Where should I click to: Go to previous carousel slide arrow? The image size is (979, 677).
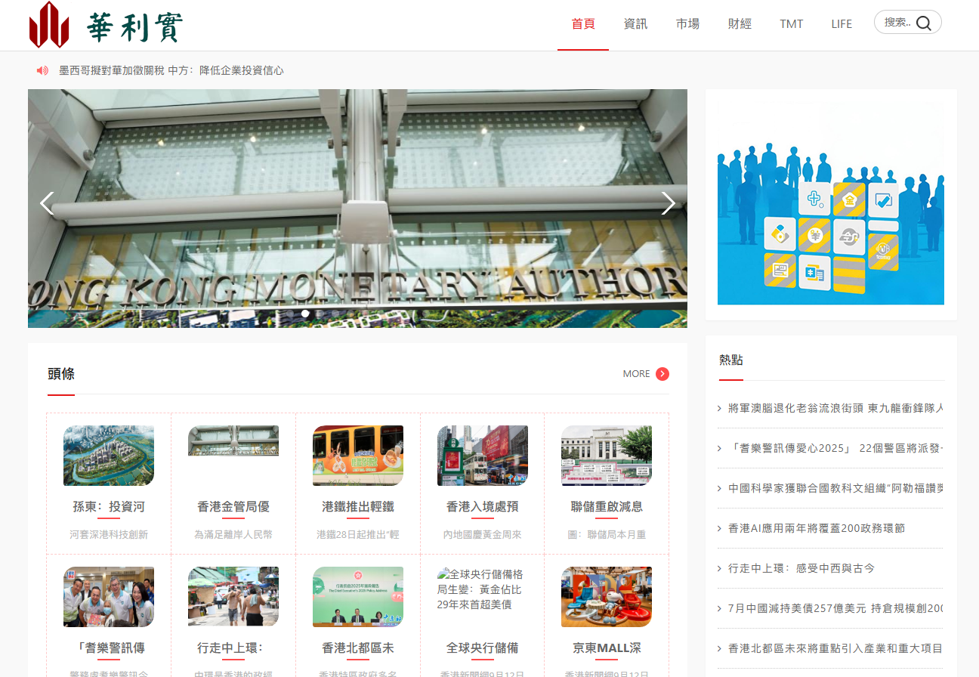click(x=47, y=203)
